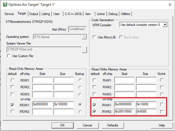Image resolution: width=175 pixels, height=131 pixels.
Task: Open the C/C++ (AC6) tab
Action: click(x=72, y=14)
